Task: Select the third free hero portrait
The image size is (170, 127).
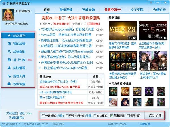Action: [137, 91]
